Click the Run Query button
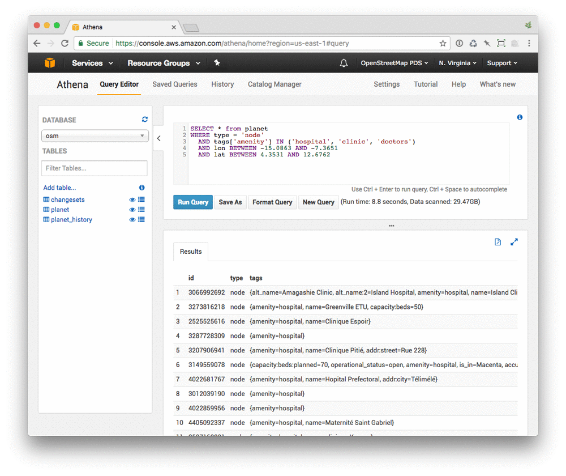Image resolution: width=566 pixels, height=476 pixels. click(x=193, y=202)
